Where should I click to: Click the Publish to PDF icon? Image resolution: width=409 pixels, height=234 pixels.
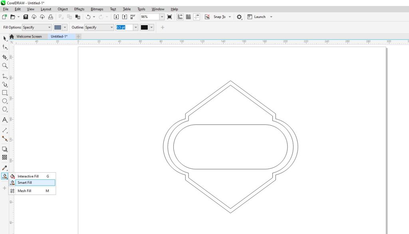(x=133, y=17)
